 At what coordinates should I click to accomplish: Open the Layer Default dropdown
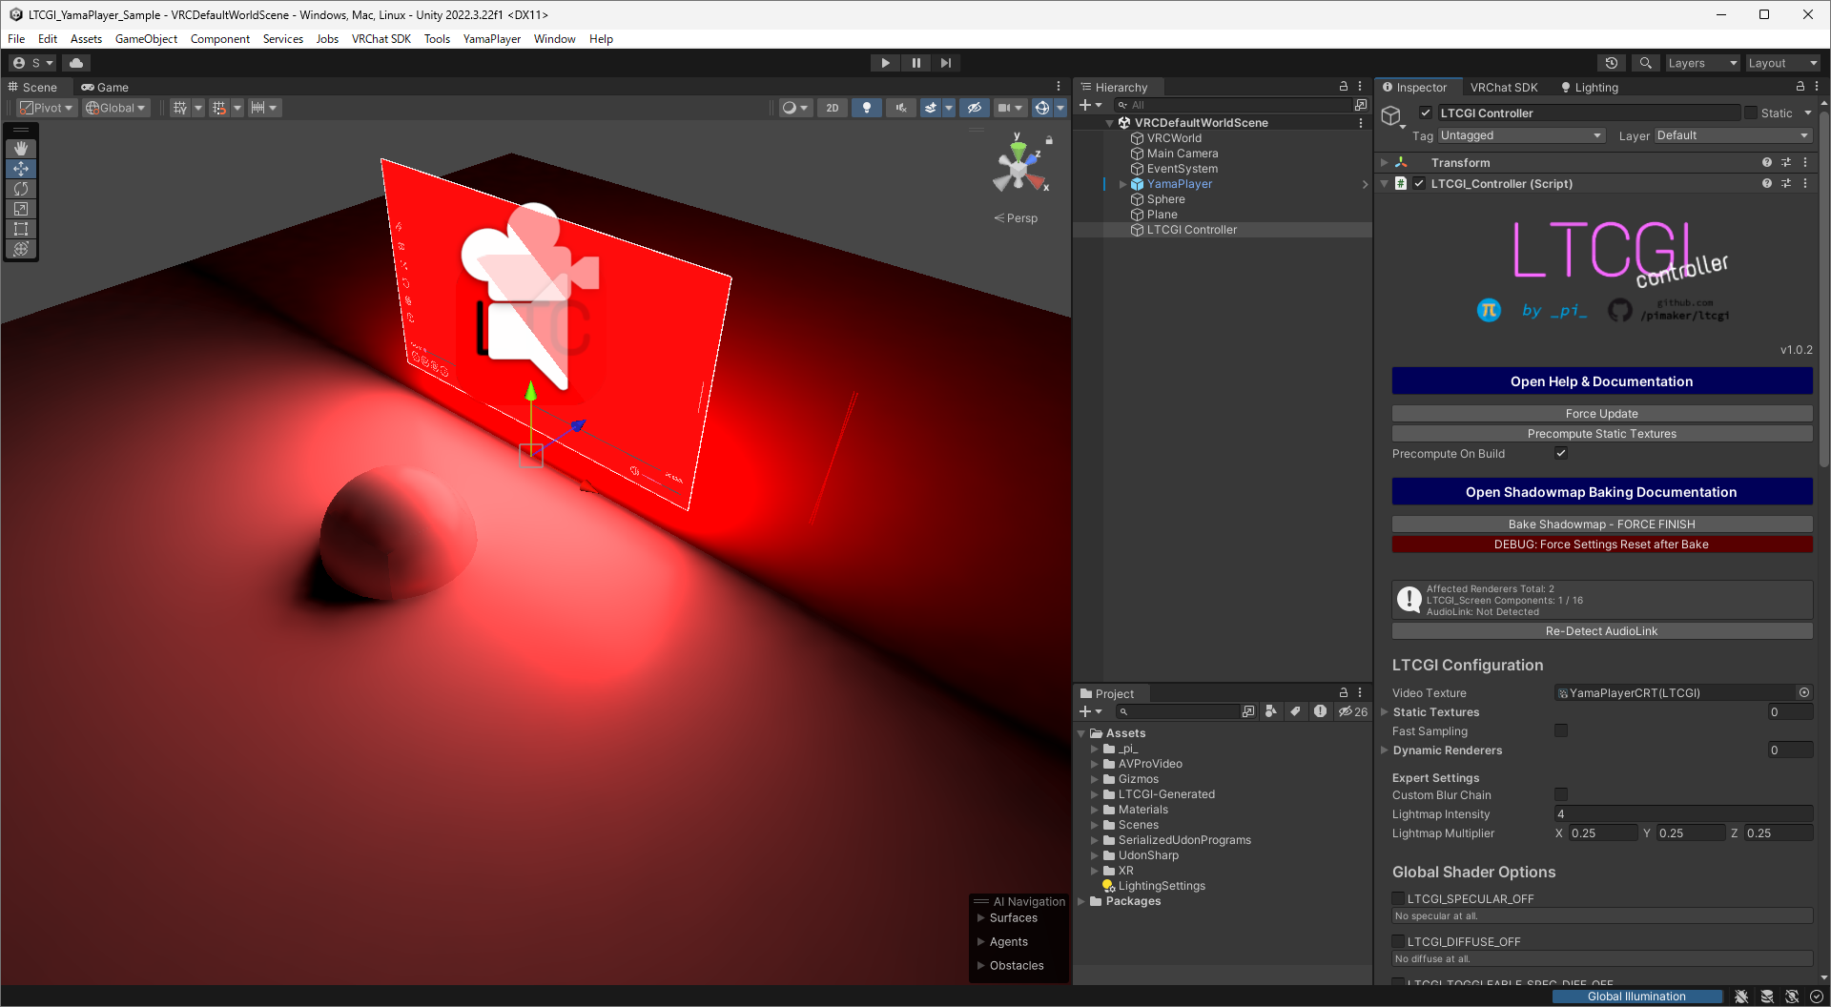tap(1731, 135)
